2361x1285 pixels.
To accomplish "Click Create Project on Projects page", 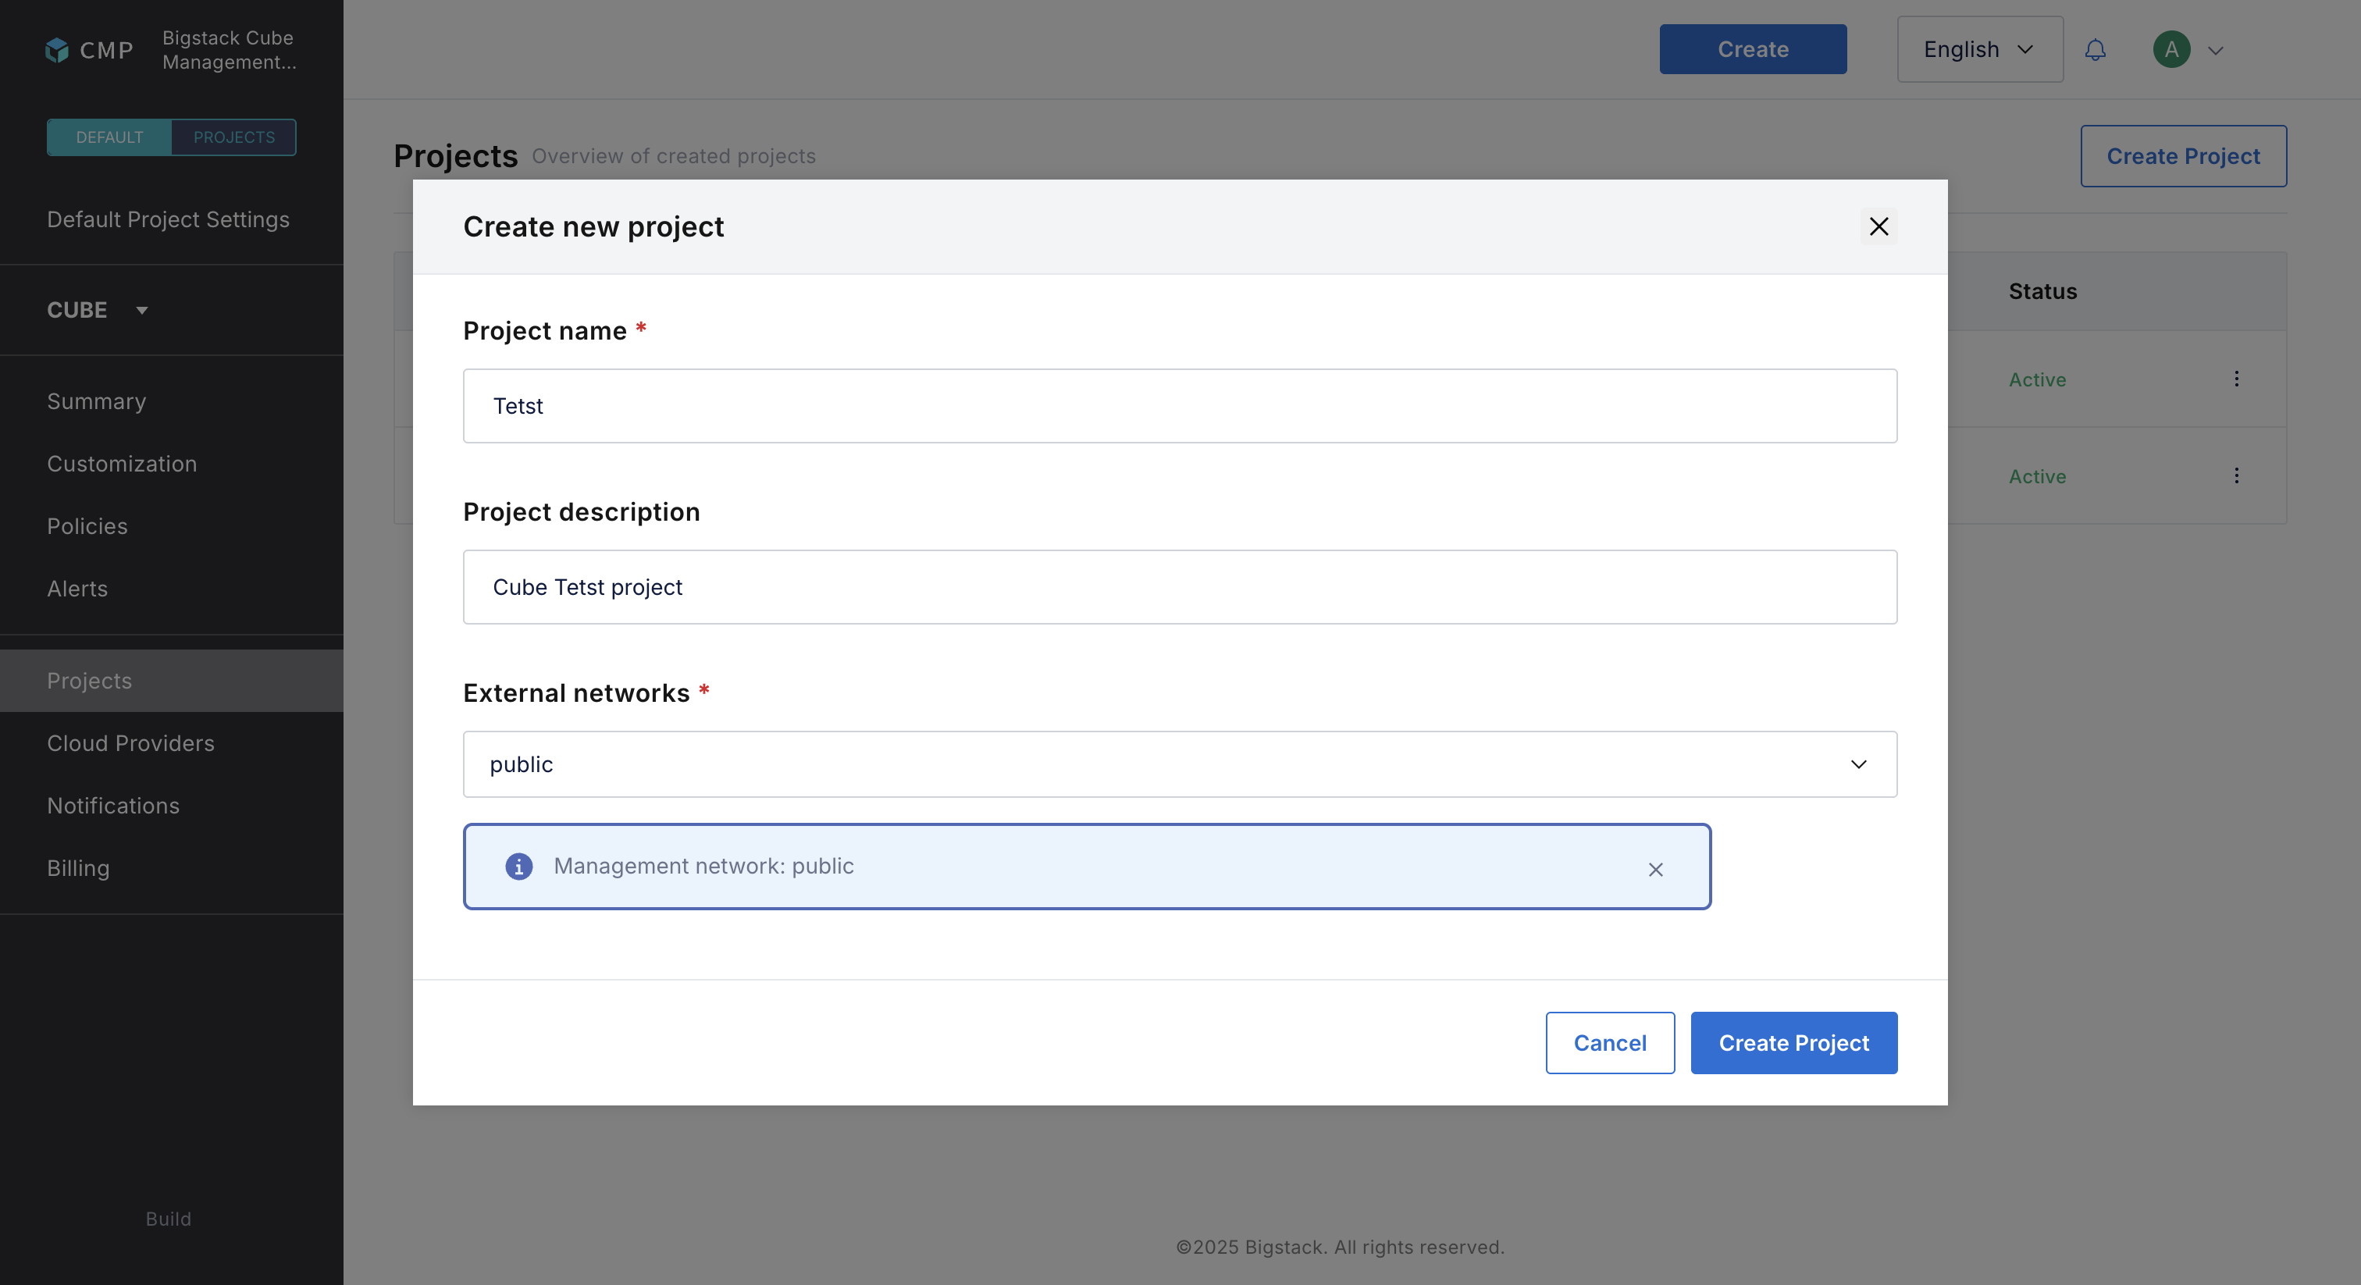I will pos(2183,156).
